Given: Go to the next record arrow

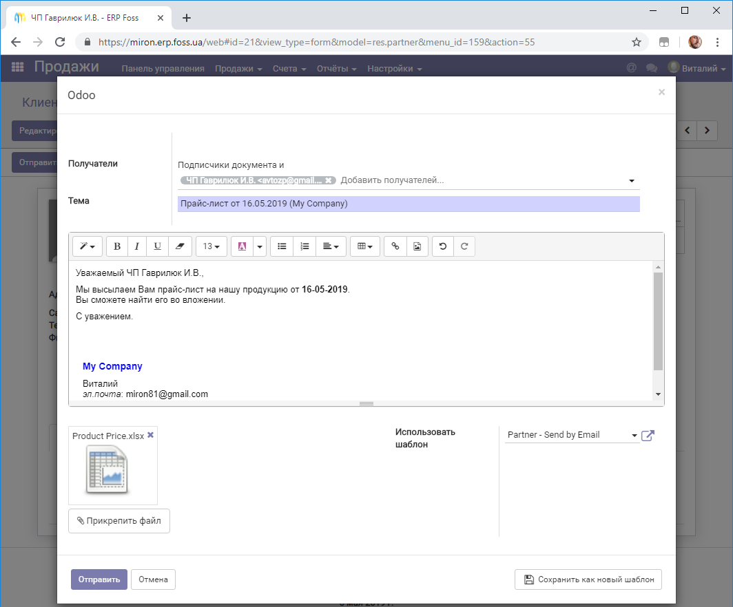Looking at the screenshot, I should 707,131.
